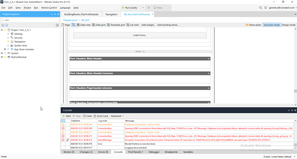Click Collapse all icon in Project Explorer
The image size is (297, 159).
tap(6, 25)
